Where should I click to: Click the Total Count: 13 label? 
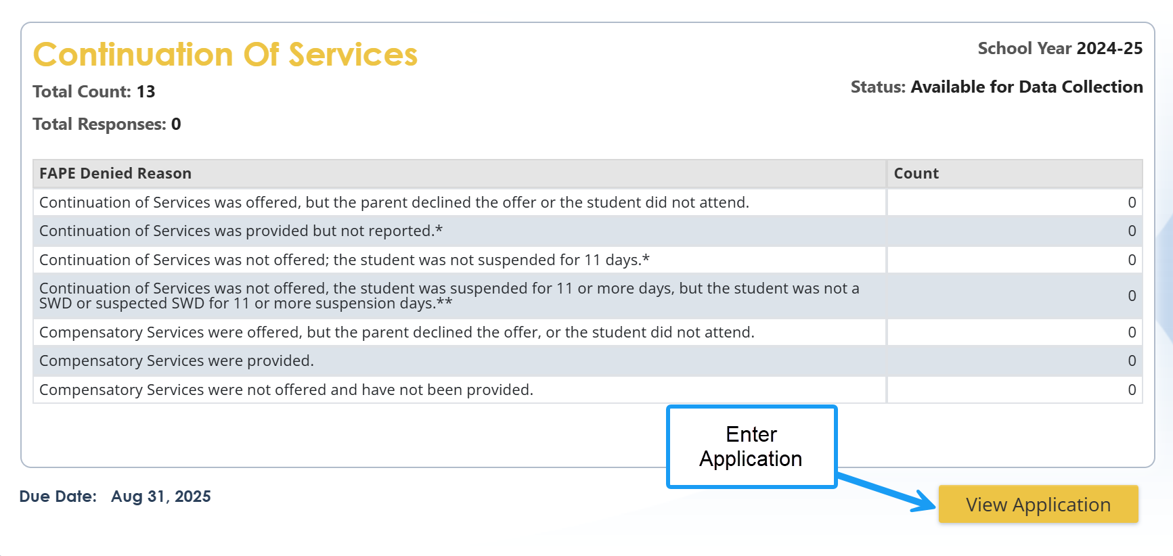pyautogui.click(x=94, y=92)
